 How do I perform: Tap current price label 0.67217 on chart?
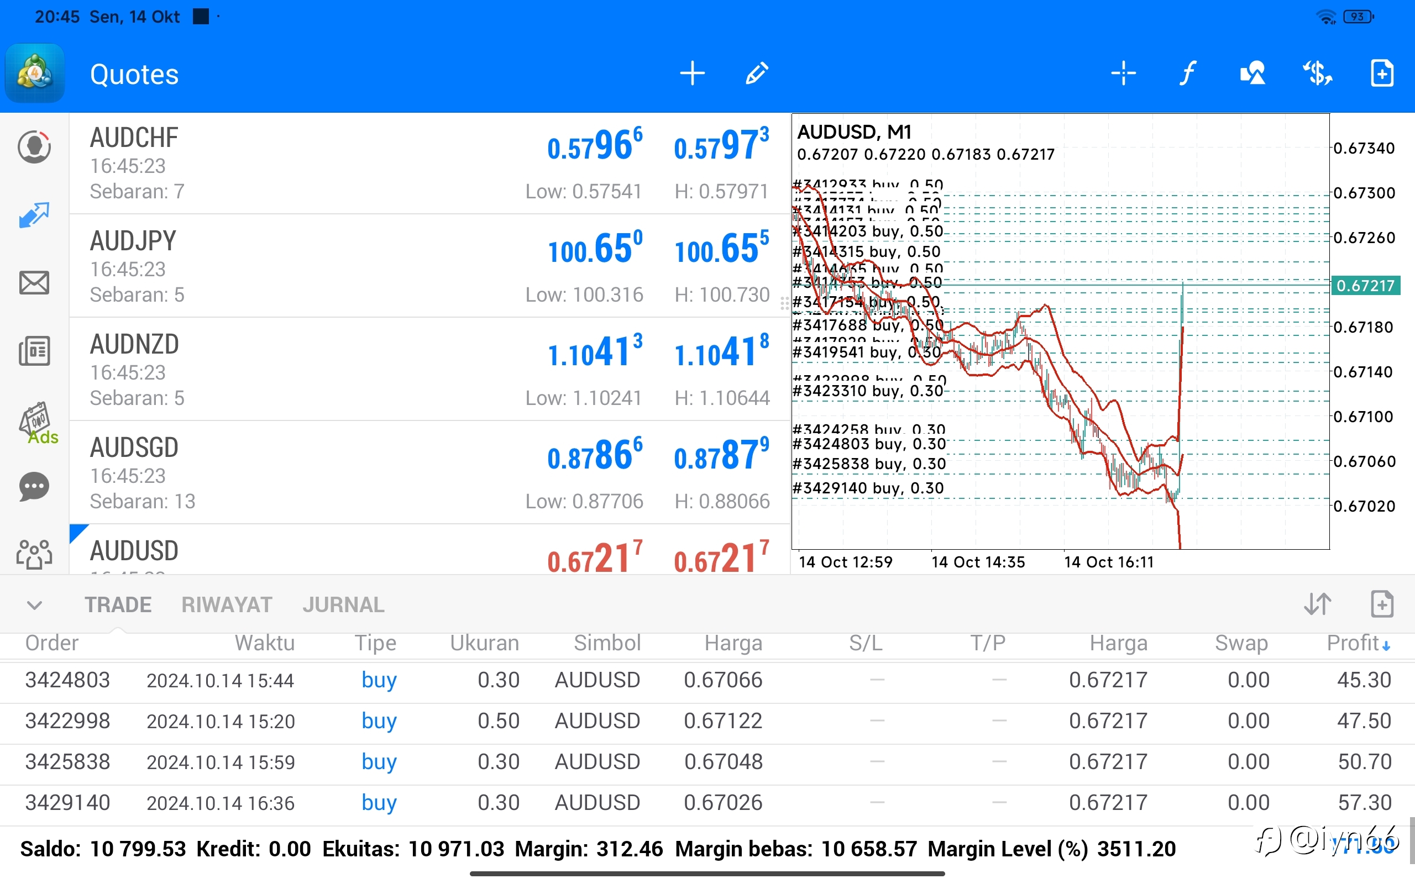pyautogui.click(x=1365, y=285)
